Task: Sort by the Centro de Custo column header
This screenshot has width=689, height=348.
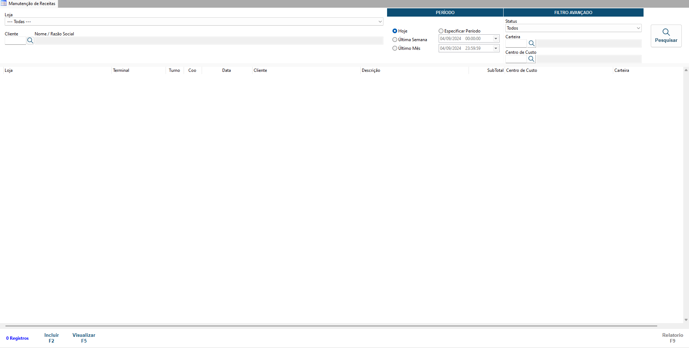Action: 559,70
